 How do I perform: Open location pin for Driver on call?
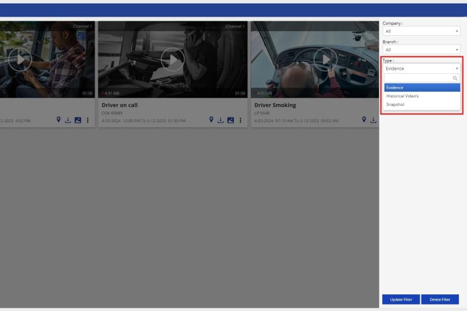point(212,120)
